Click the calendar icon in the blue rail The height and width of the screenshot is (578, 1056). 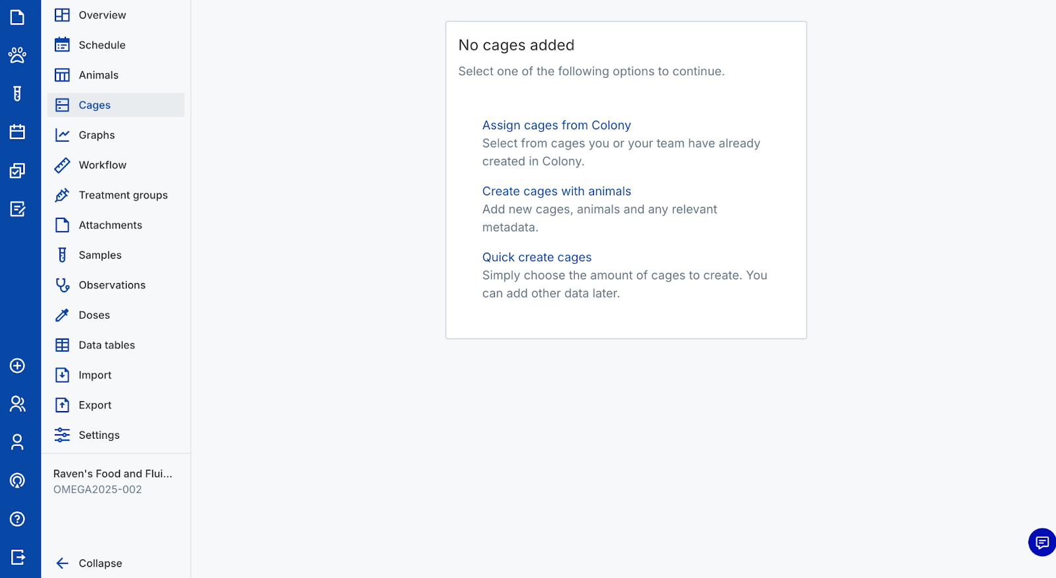(17, 132)
